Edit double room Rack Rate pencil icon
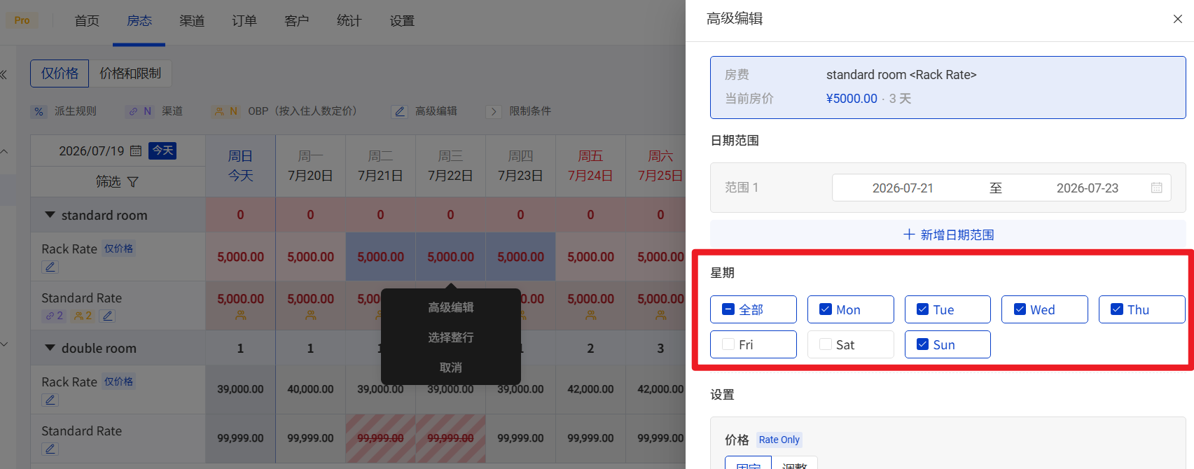The width and height of the screenshot is (1194, 469). coord(50,400)
